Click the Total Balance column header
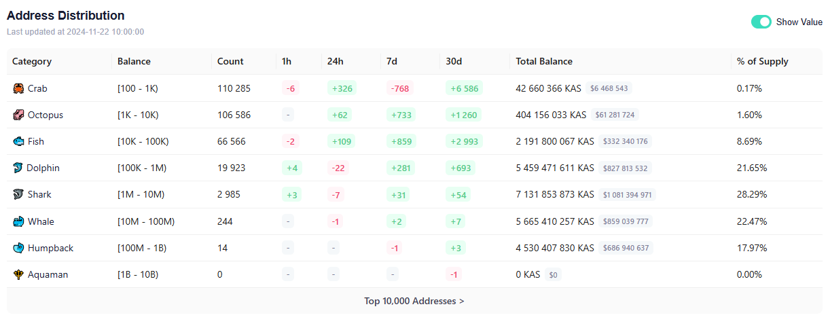830x330 pixels. (x=544, y=61)
